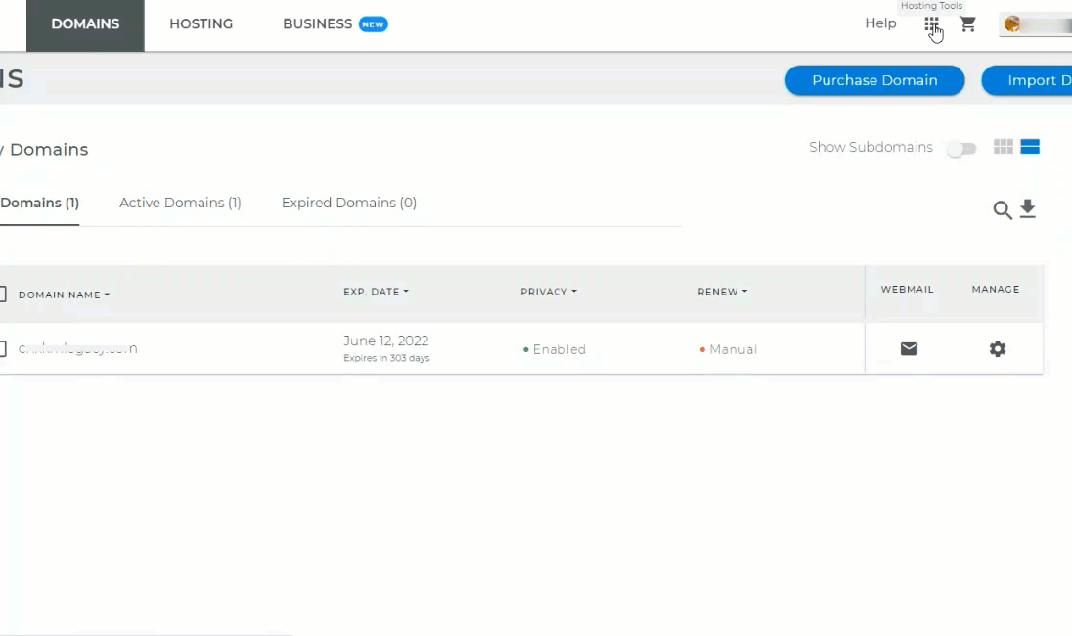Open domain Manage settings gear

pos(997,347)
